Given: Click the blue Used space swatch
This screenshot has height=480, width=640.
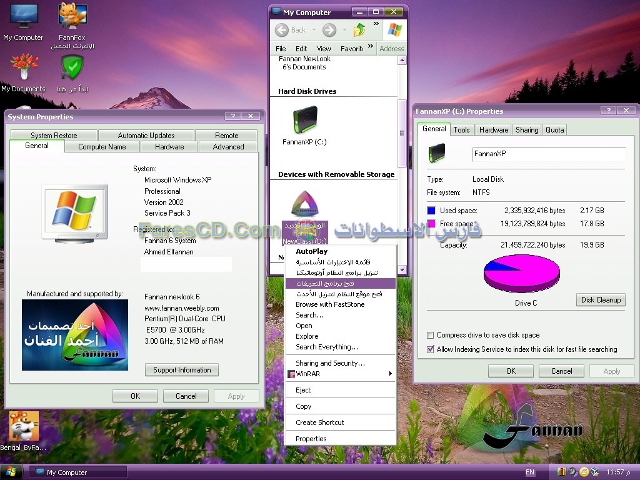Looking at the screenshot, I should tap(431, 211).
